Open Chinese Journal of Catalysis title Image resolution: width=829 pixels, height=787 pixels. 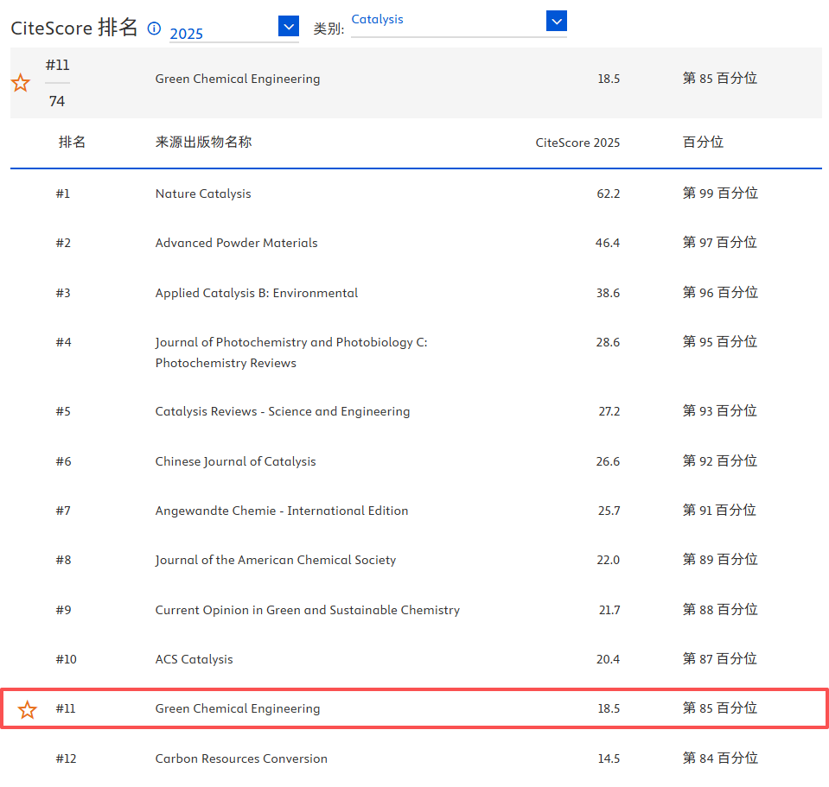(235, 461)
